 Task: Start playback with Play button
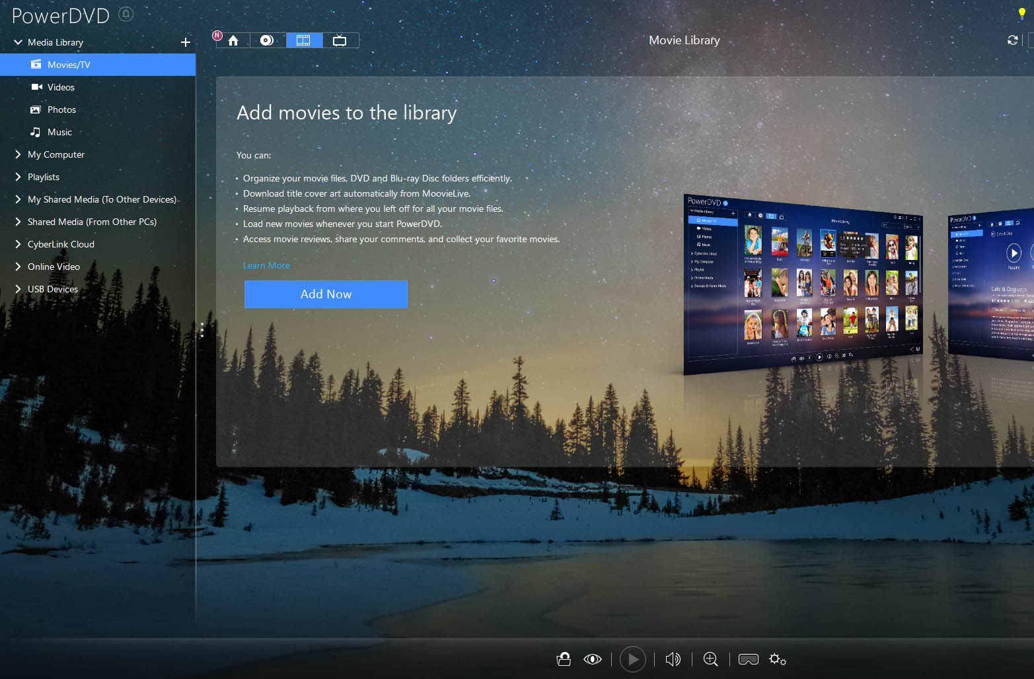pos(633,659)
